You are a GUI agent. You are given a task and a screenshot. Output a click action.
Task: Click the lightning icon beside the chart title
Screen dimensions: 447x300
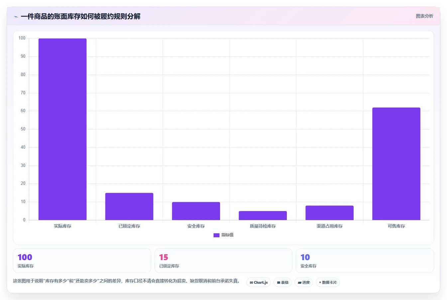(x=16, y=17)
